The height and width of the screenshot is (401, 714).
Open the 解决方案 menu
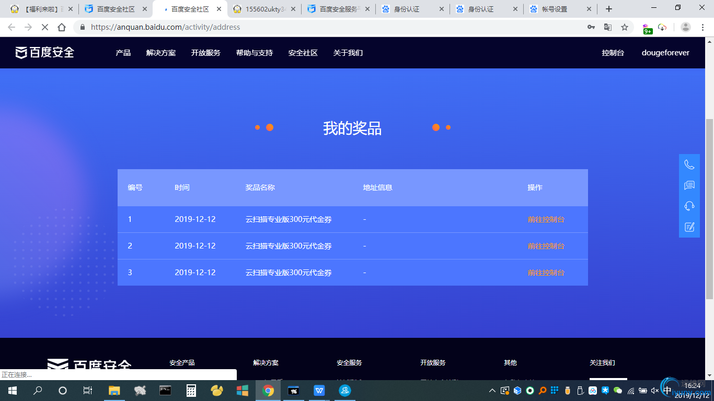[161, 53]
